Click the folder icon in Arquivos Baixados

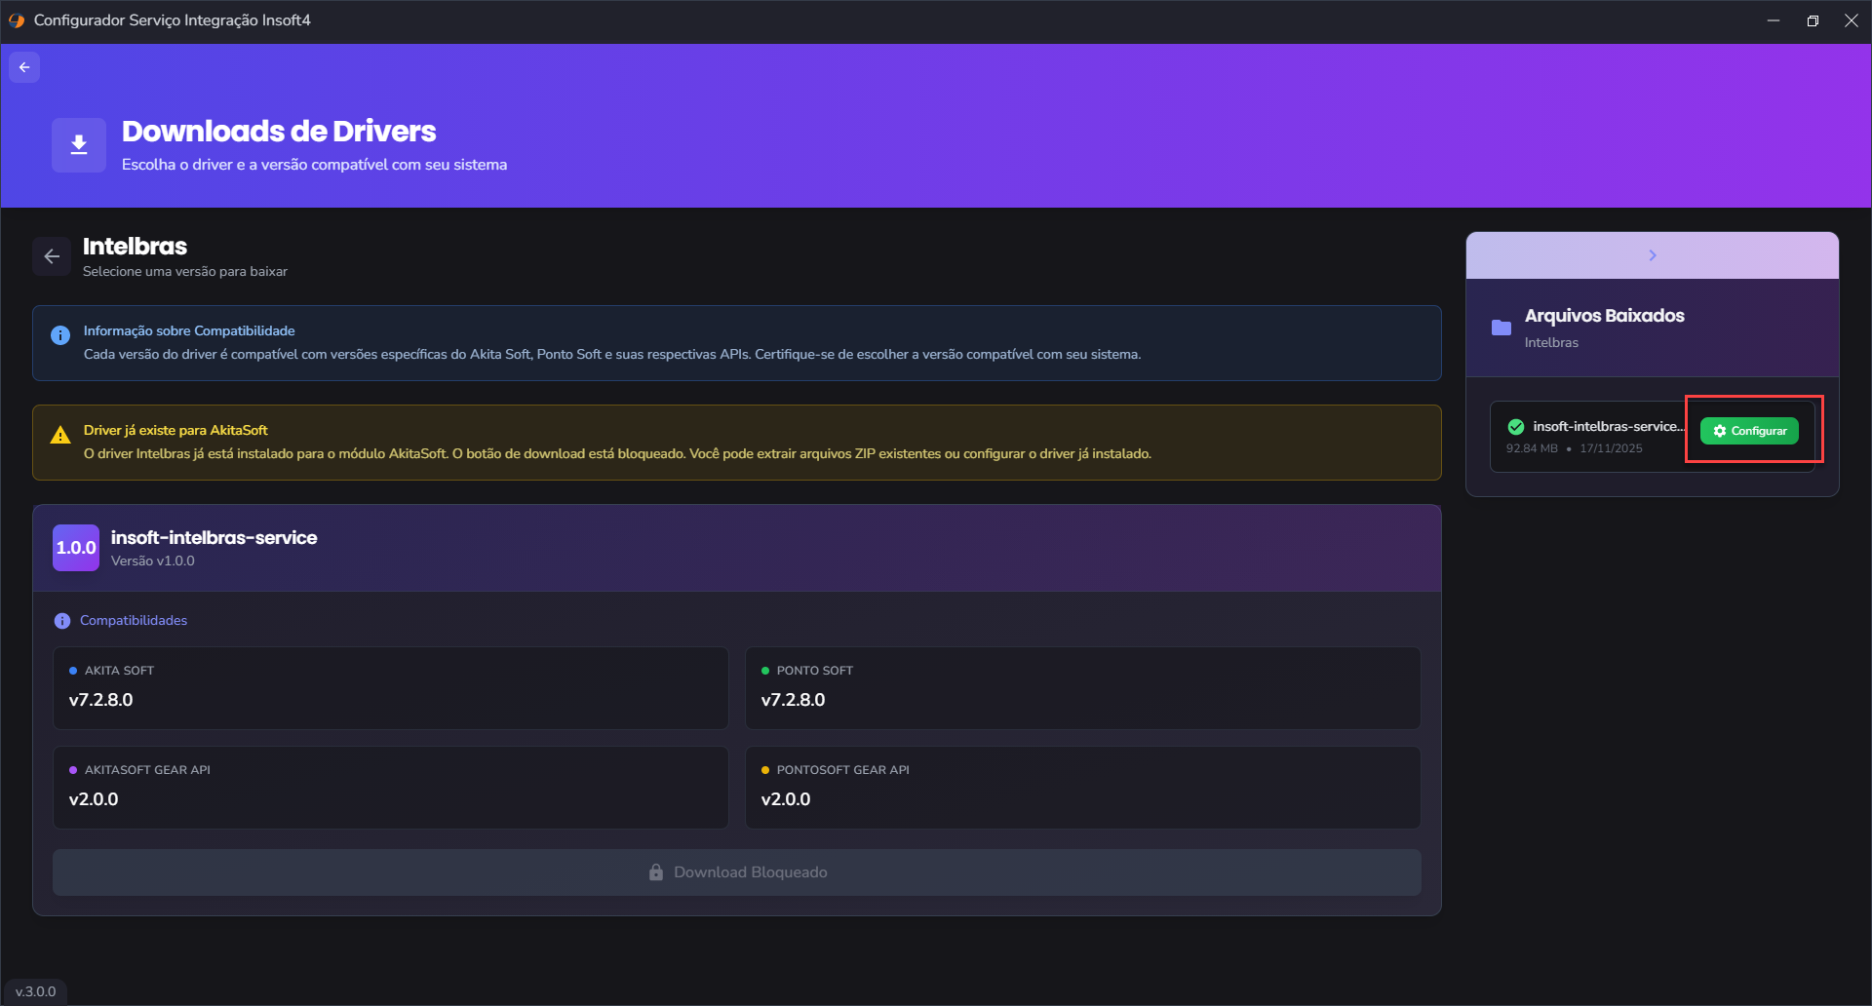(x=1501, y=328)
